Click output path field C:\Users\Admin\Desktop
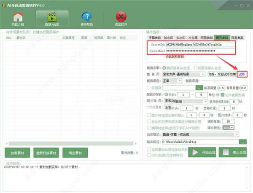The height and width of the screenshot is (193, 253). (x=200, y=142)
